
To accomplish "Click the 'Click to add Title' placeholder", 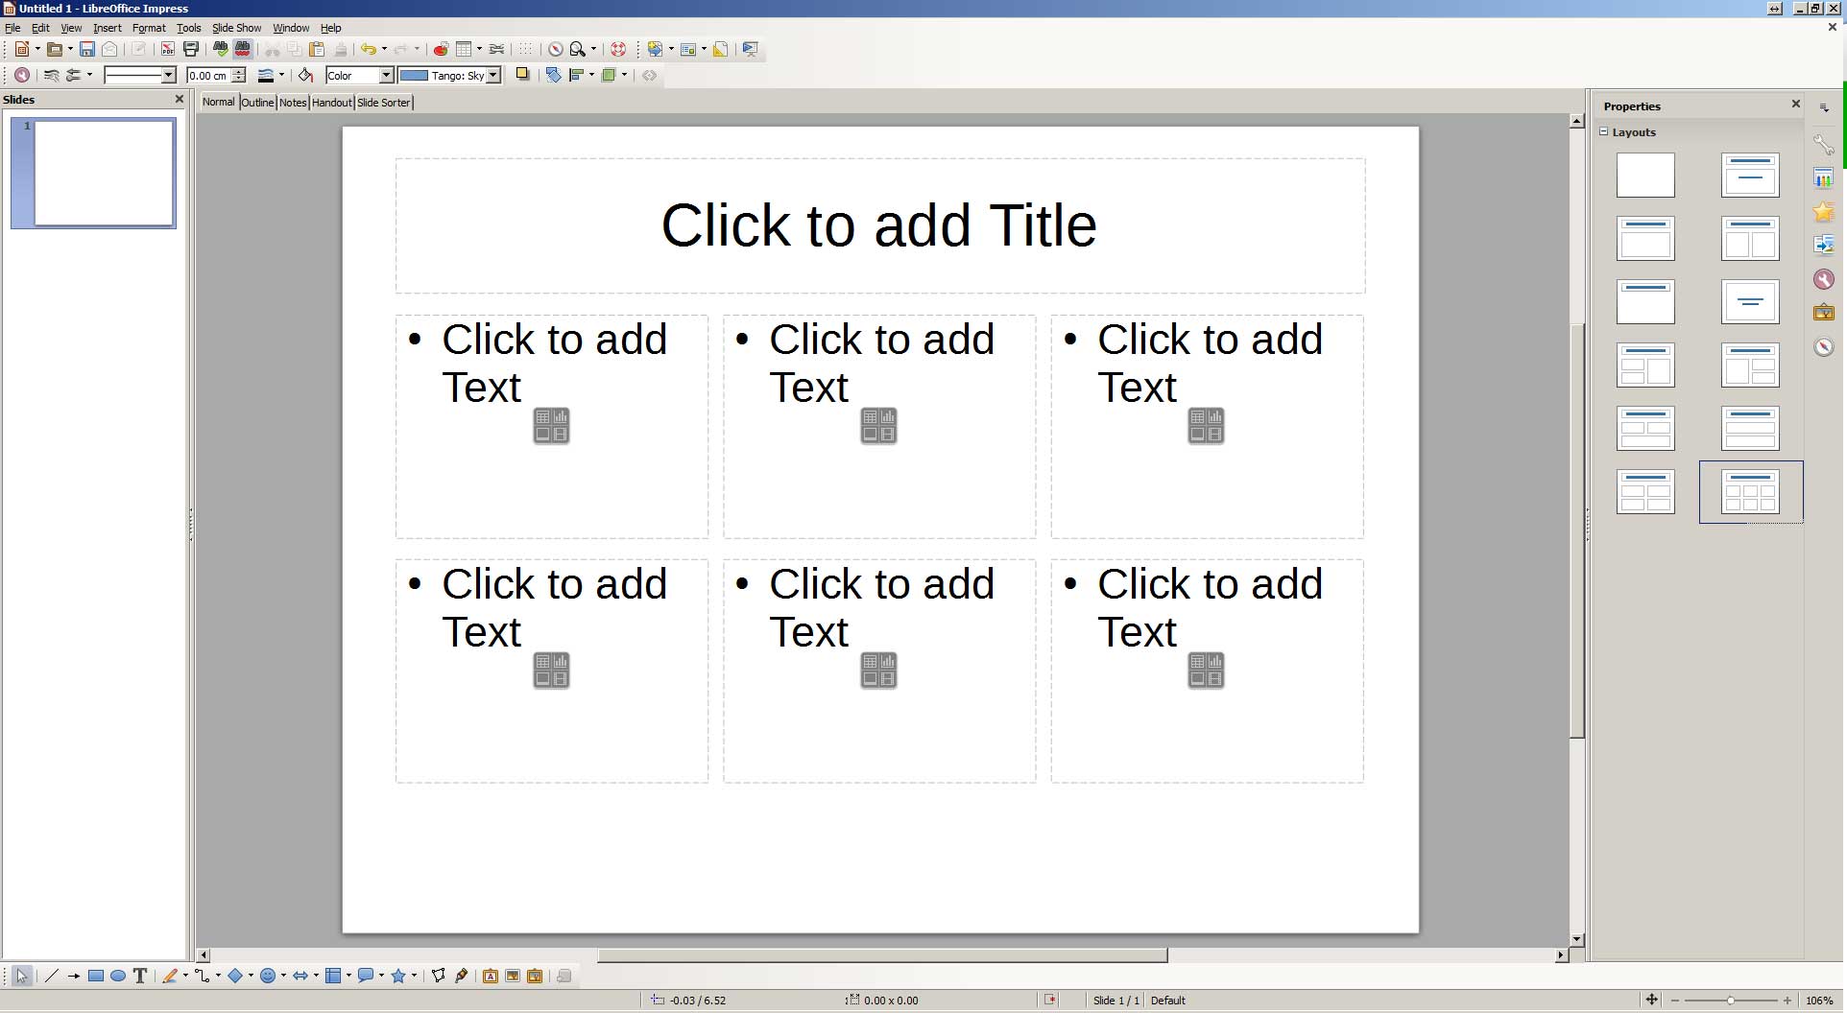I will click(879, 226).
